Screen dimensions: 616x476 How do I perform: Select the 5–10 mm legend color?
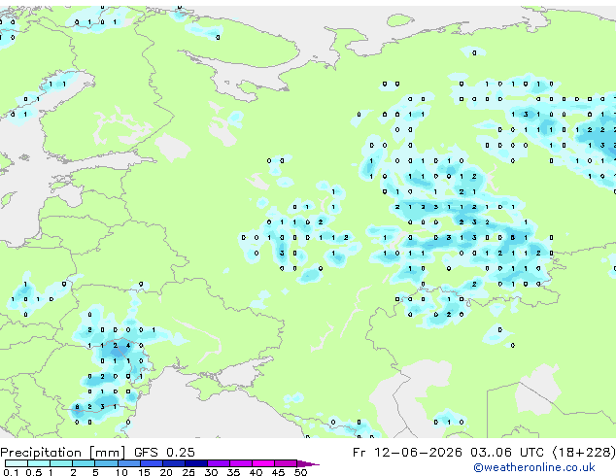106,463
